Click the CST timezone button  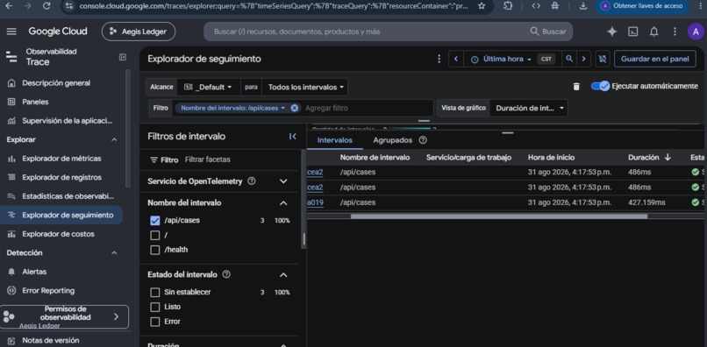[546, 59]
